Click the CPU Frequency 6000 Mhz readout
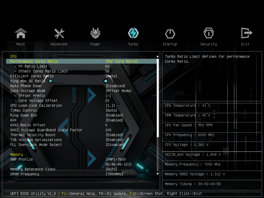Screen dimensions: 264x198 (190, 135)
